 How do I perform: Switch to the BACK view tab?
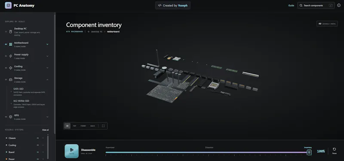point(93,126)
